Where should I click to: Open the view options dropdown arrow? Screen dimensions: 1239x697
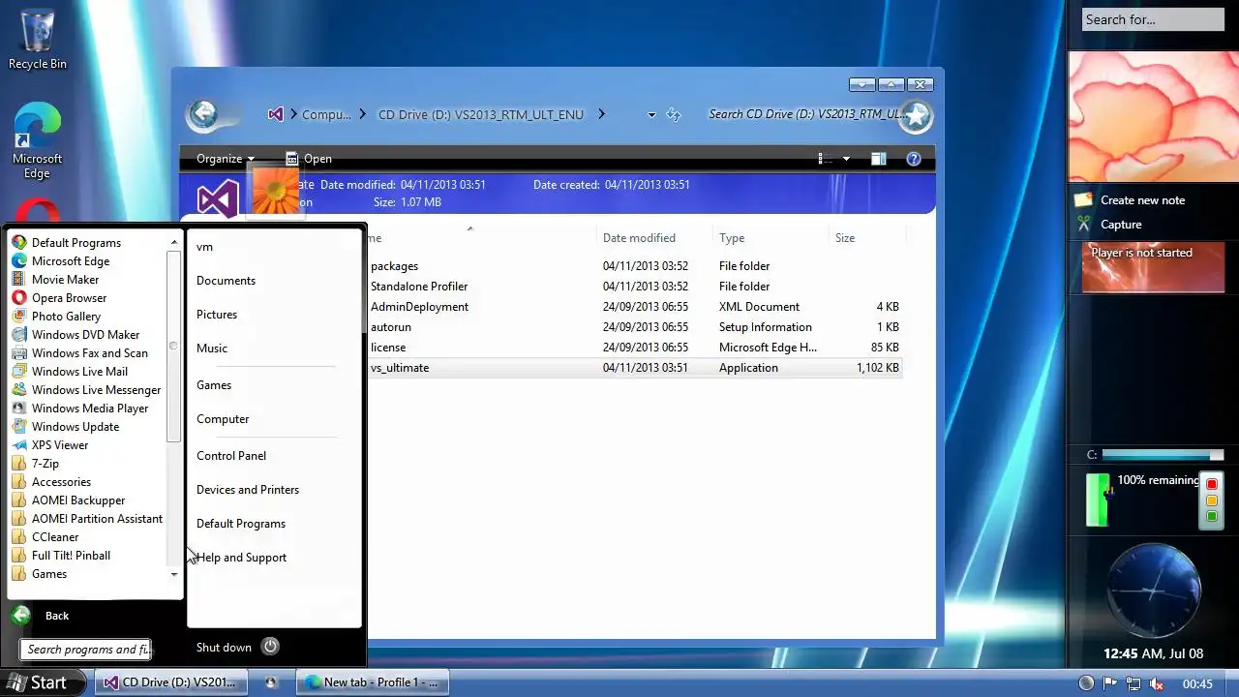point(846,159)
